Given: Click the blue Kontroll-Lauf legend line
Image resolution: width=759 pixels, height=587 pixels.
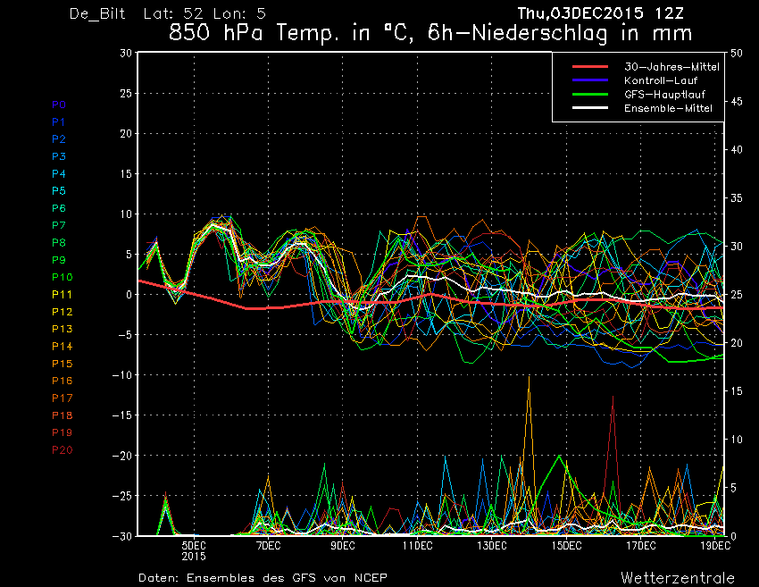Looking at the screenshot, I should pyautogui.click(x=590, y=80).
